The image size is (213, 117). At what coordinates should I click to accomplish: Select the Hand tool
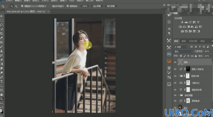[x=2, y=94]
